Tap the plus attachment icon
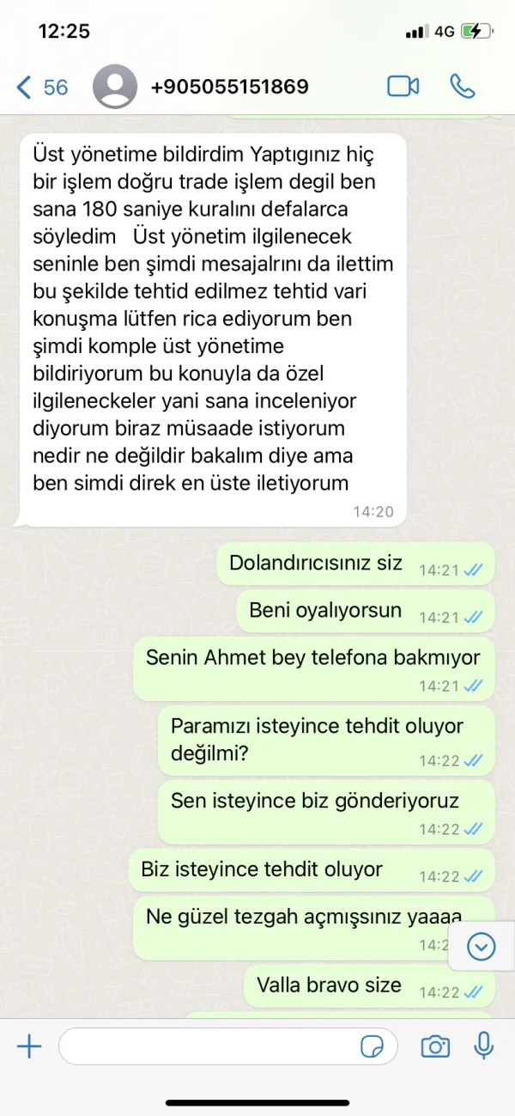The image size is (515, 1116). point(29,1046)
